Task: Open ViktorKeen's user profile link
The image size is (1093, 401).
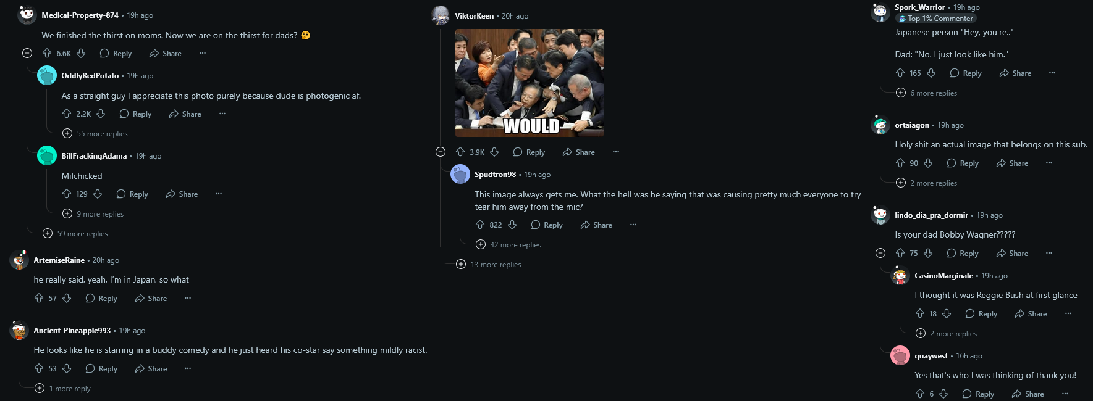Action: click(x=474, y=16)
